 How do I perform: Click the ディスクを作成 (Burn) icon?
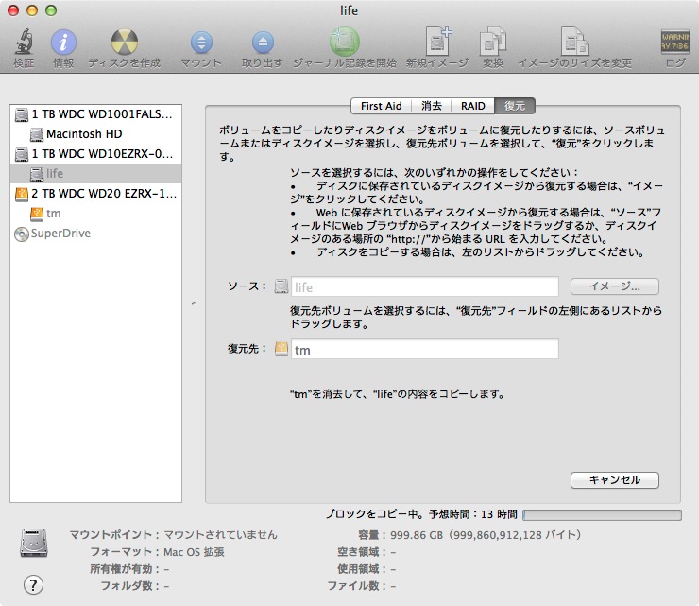(x=124, y=43)
